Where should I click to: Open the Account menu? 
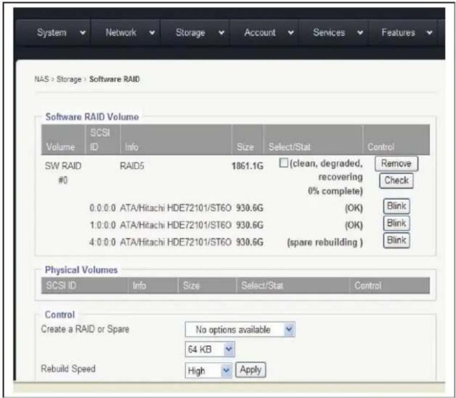pos(260,32)
